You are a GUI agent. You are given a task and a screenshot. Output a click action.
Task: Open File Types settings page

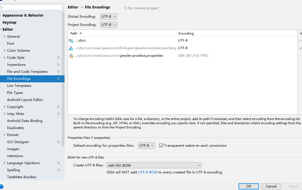point(15,93)
